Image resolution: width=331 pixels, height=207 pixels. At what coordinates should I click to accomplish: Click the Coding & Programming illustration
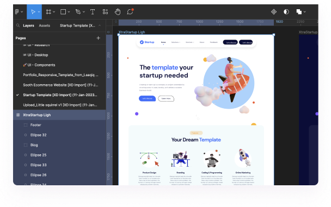(x=212, y=159)
